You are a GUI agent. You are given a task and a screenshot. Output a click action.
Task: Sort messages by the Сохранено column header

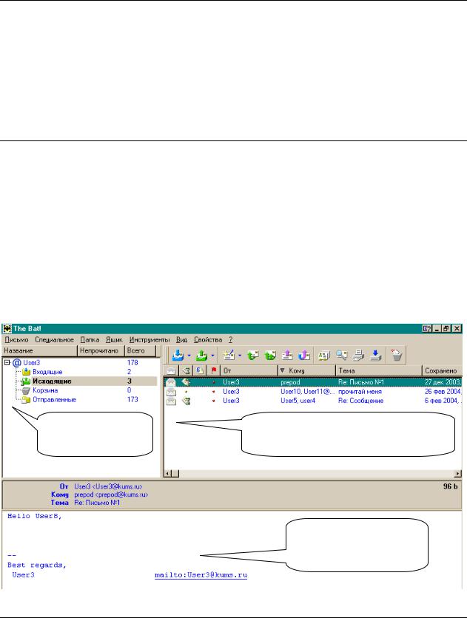click(x=442, y=370)
